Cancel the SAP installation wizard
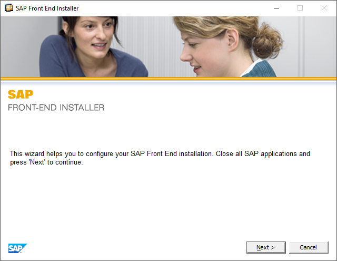Image resolution: width=337 pixels, height=261 pixels. 309,247
